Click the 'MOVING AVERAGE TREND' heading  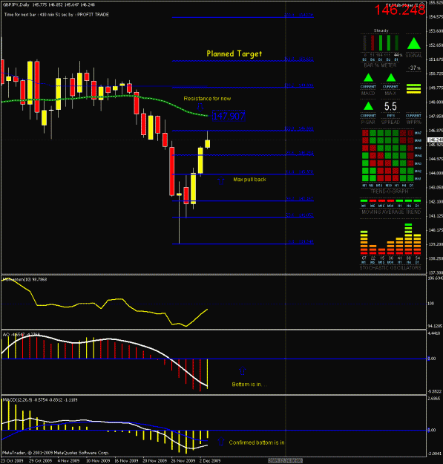tap(391, 212)
